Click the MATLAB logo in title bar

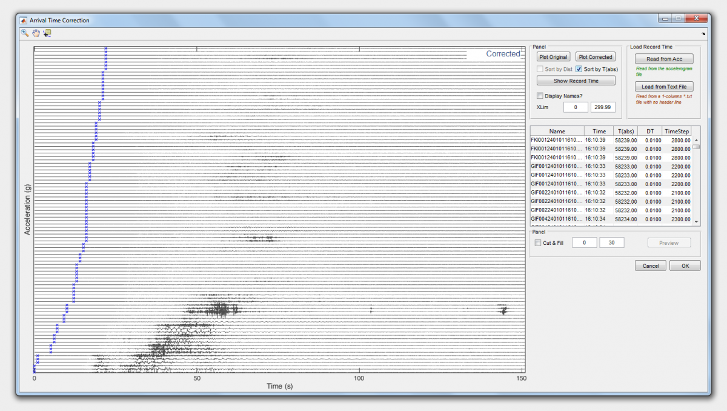coord(24,20)
